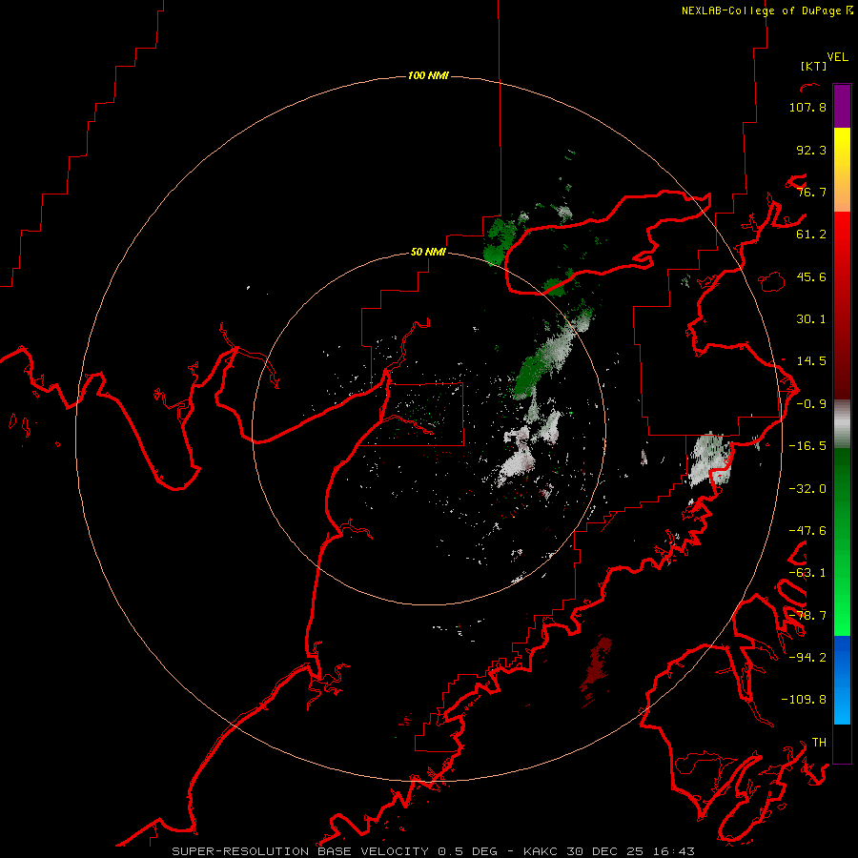858x858 pixels.
Task: Click the -16.5 legend value
Action: tap(807, 446)
